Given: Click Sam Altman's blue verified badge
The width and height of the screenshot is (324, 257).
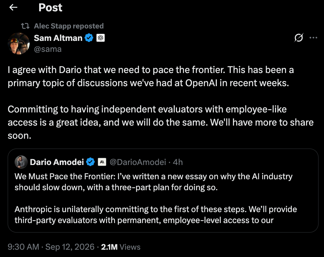Looking at the screenshot, I should pos(89,38).
